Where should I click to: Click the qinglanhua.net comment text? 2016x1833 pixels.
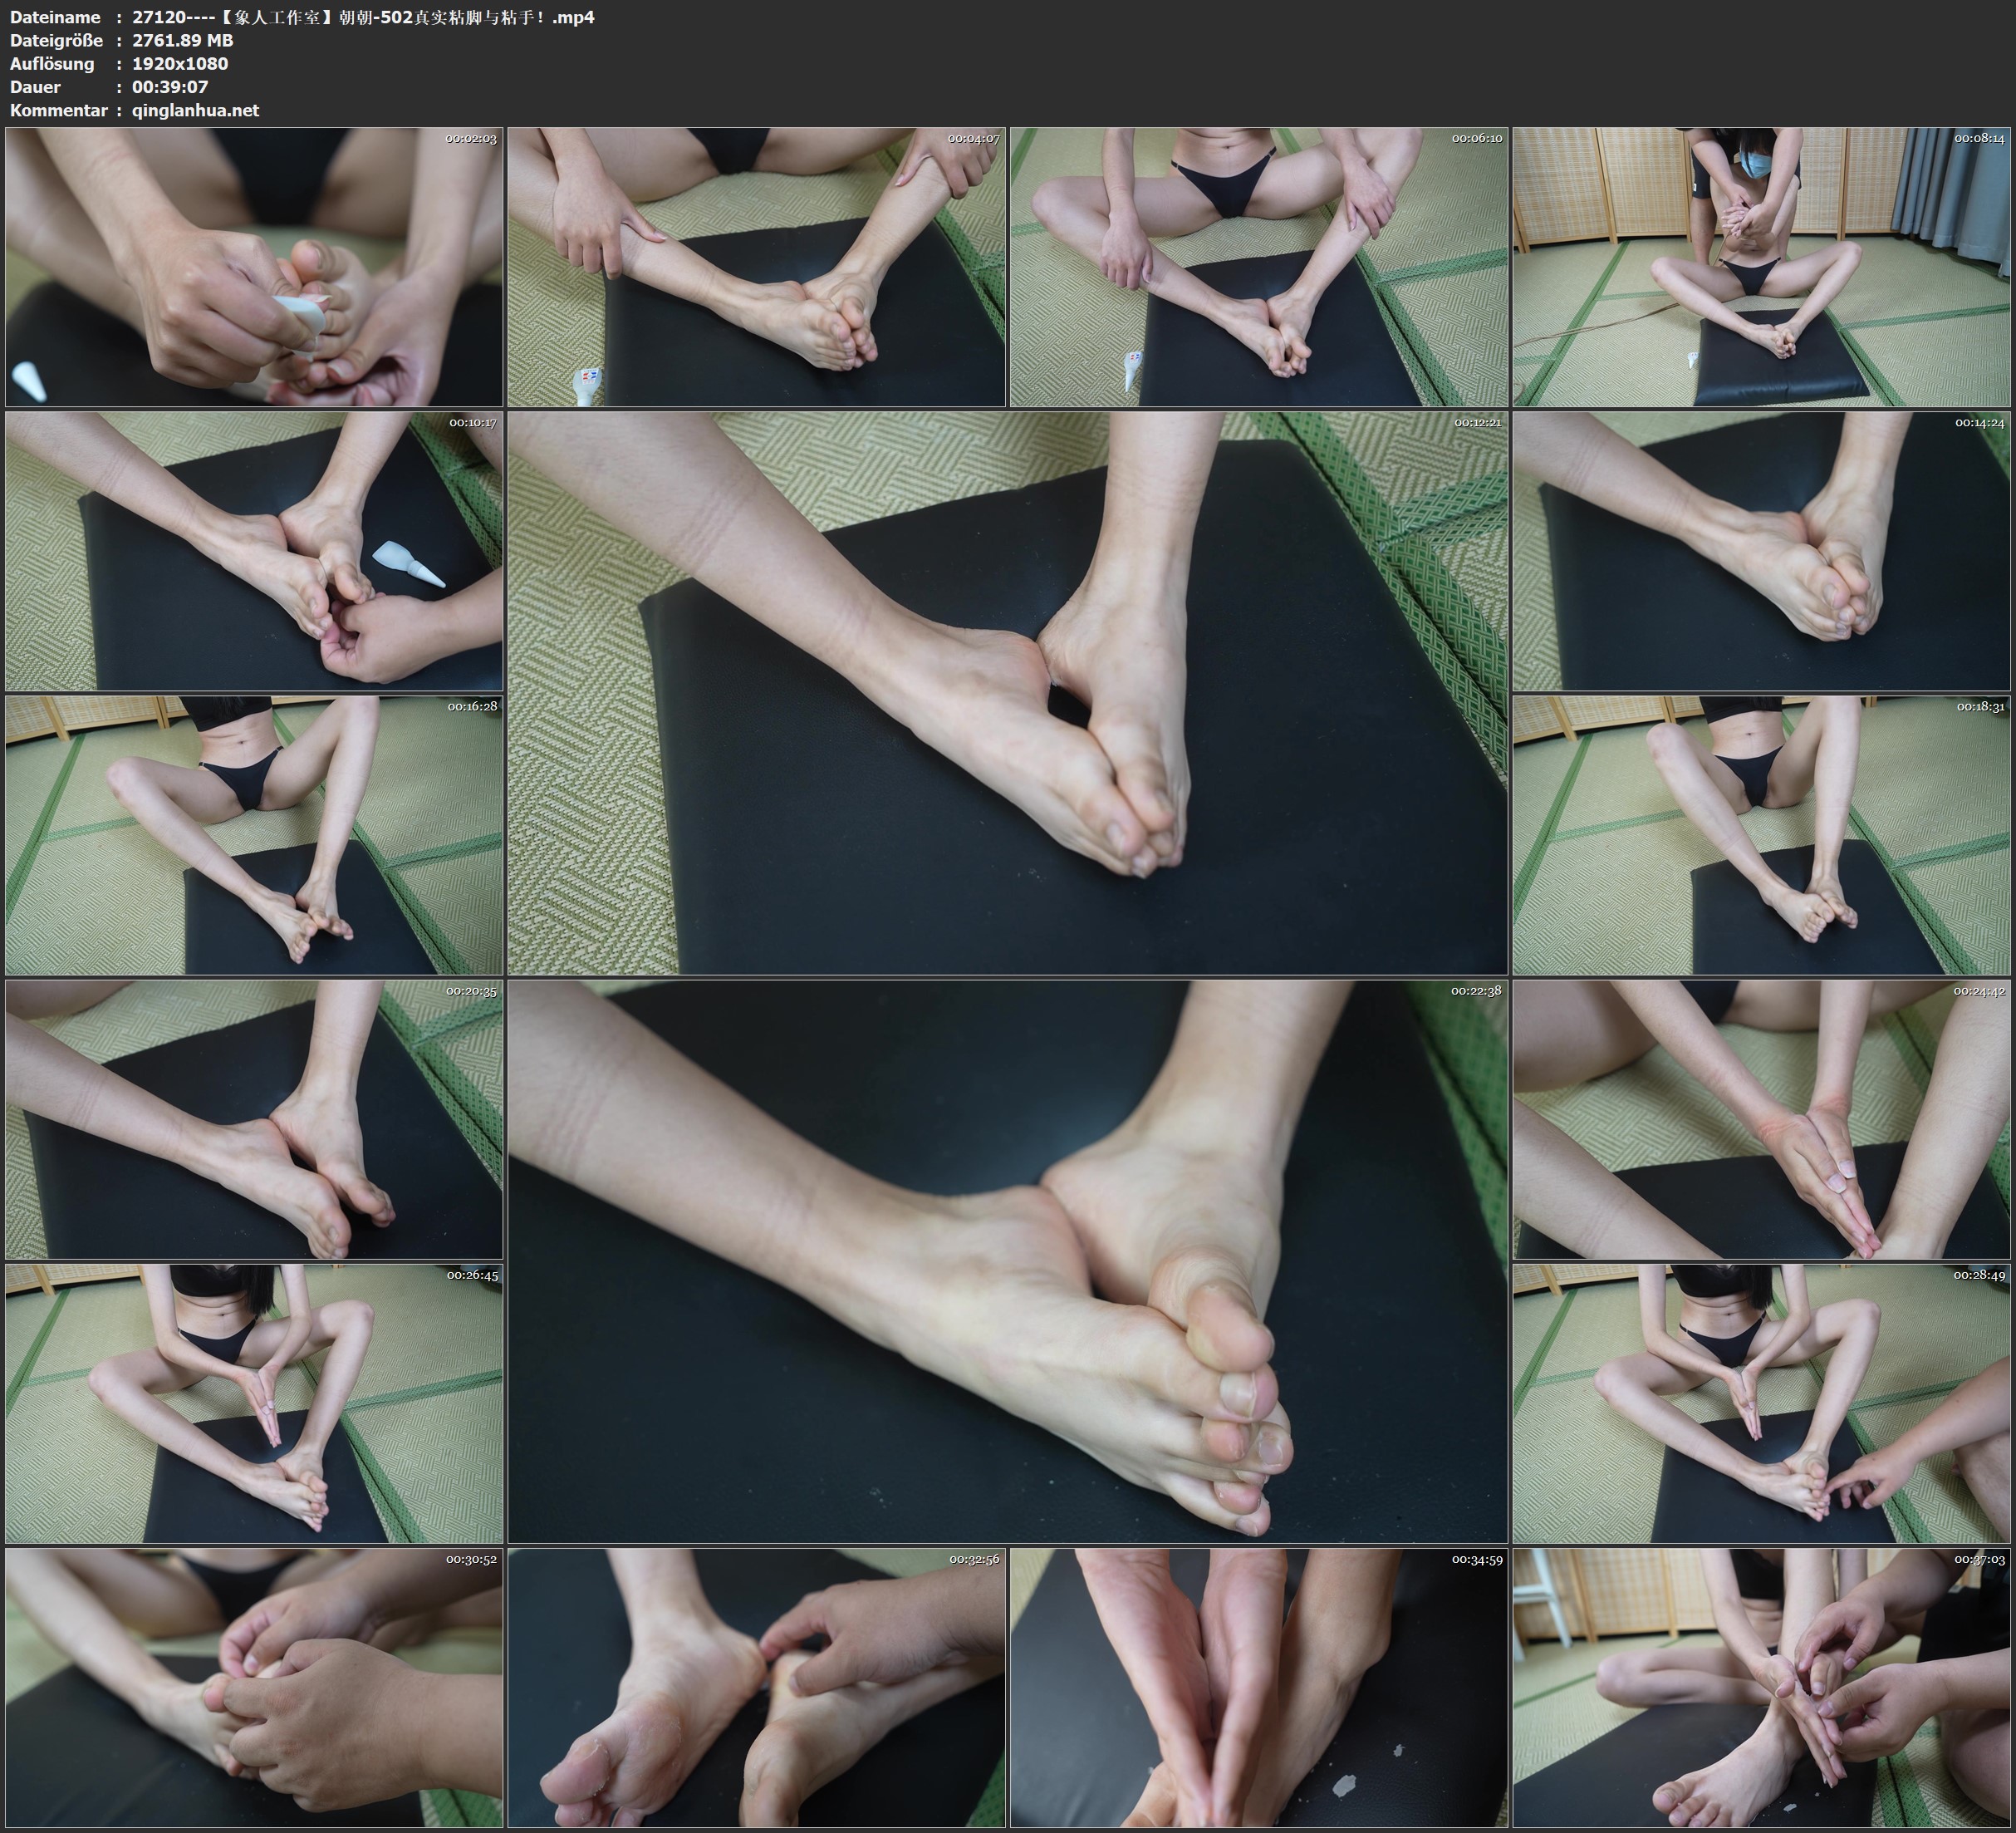tap(195, 110)
